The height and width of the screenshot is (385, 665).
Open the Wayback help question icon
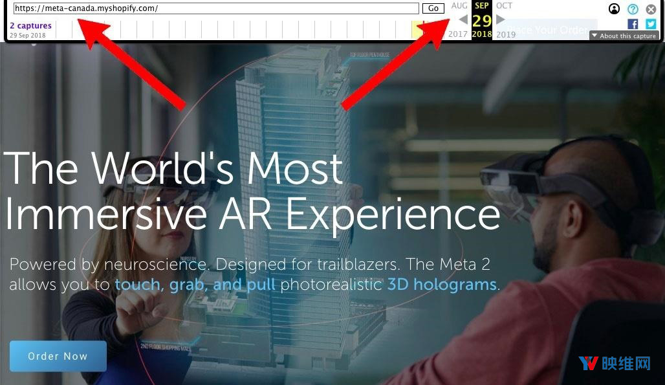pos(633,9)
